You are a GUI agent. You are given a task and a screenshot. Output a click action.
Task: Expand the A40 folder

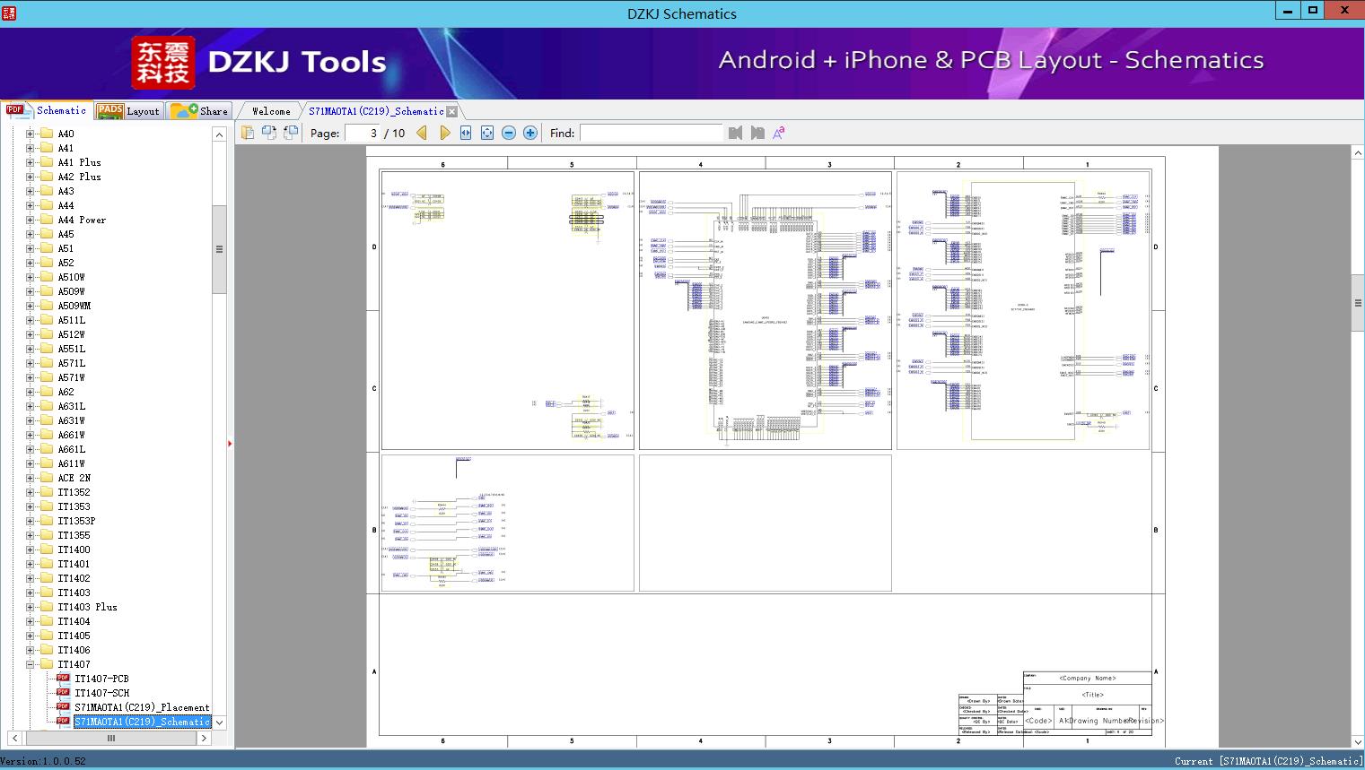(30, 134)
